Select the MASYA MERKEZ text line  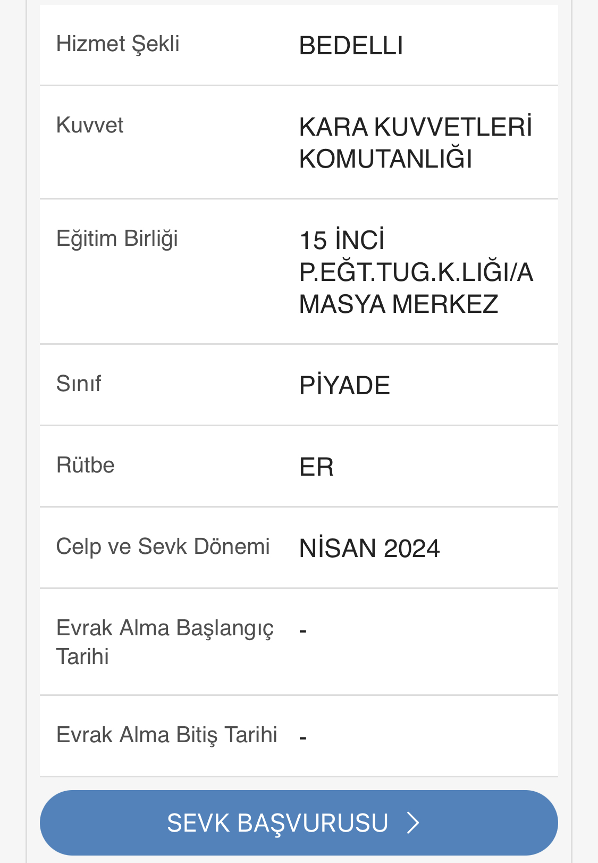pyautogui.click(x=399, y=304)
